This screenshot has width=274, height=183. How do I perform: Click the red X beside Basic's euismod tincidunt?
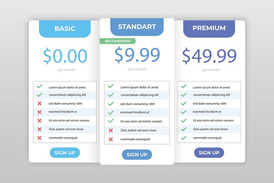[x=40, y=112]
